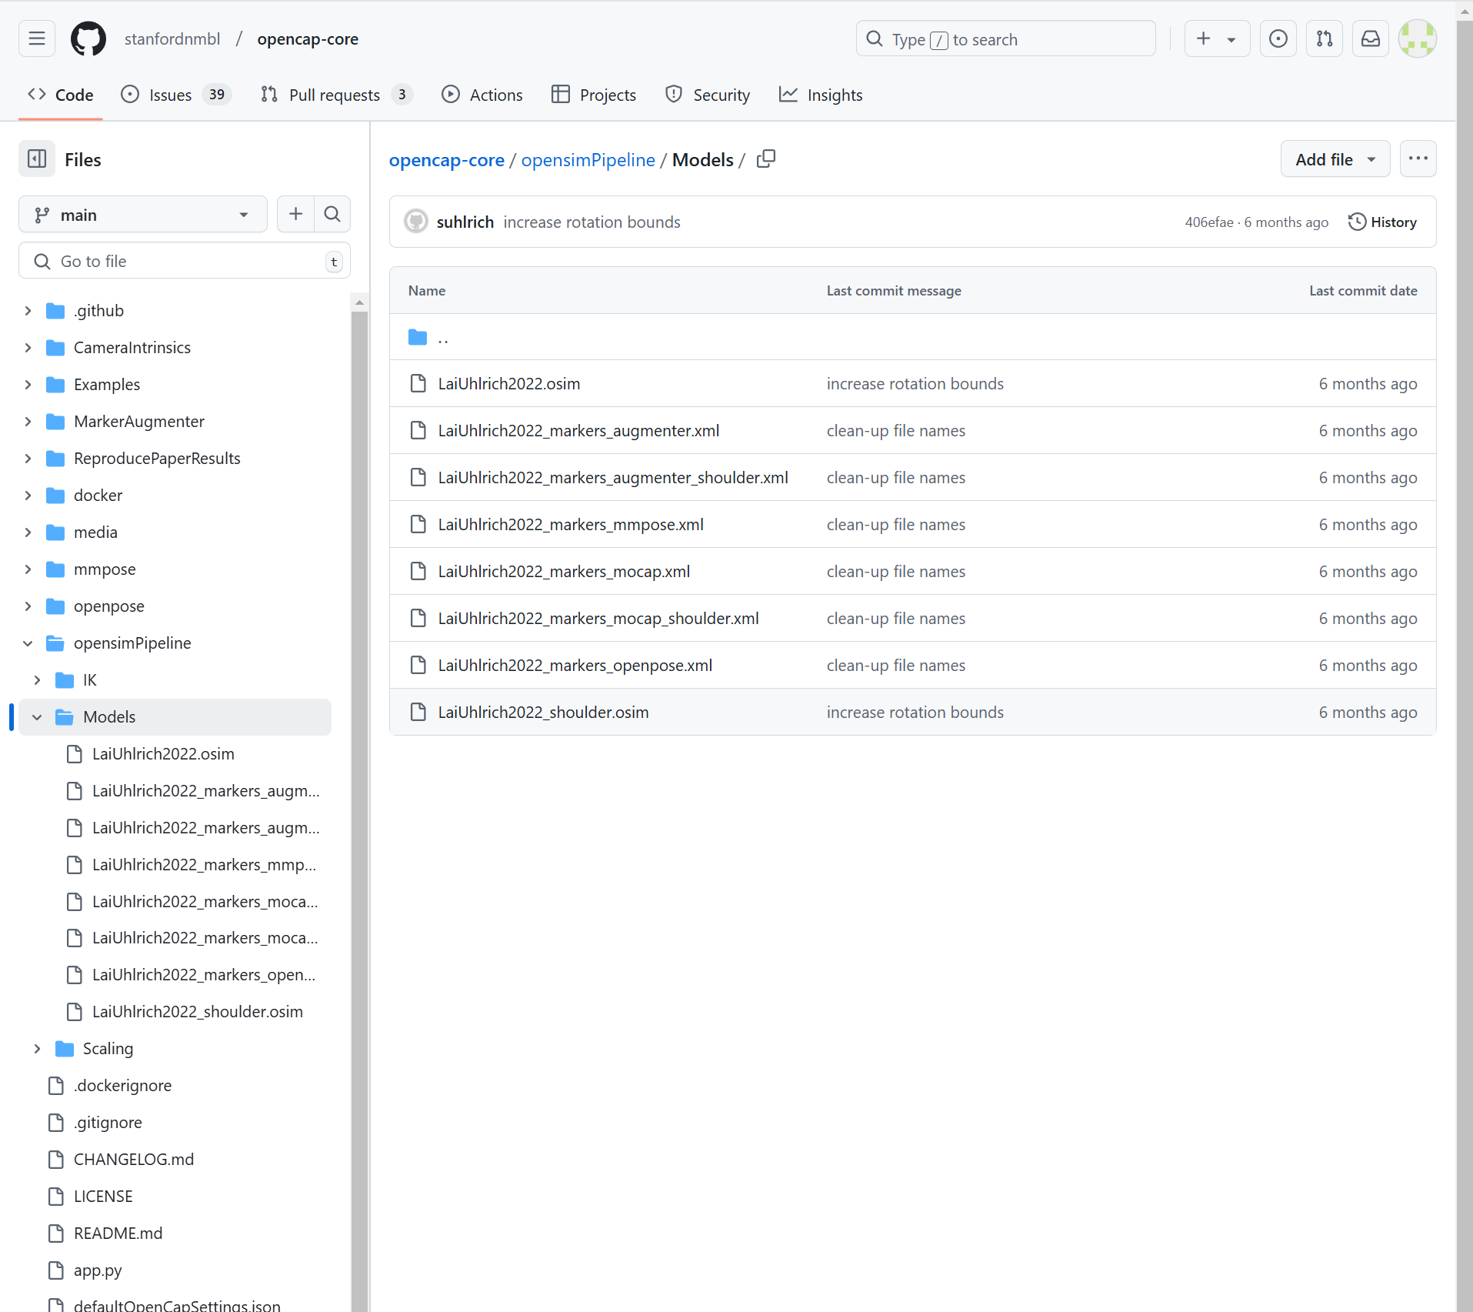Focus the Go to file input
This screenshot has height=1312, width=1473.
[x=185, y=261]
